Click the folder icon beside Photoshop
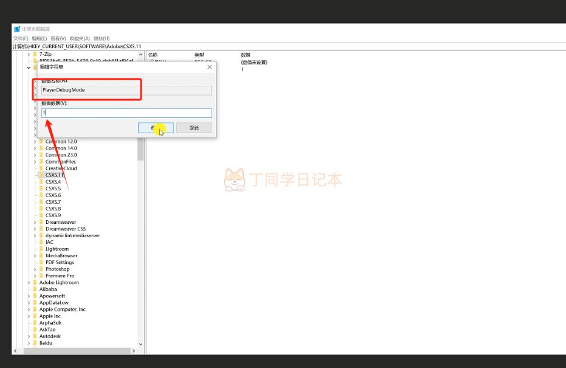Screen dimensions: 566x368 pos(41,269)
